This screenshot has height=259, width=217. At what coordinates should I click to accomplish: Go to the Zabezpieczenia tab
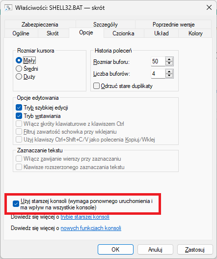click(40, 25)
